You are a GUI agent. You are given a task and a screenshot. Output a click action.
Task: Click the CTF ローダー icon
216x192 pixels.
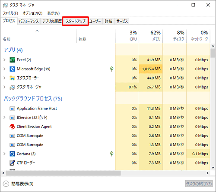(x=12, y=163)
